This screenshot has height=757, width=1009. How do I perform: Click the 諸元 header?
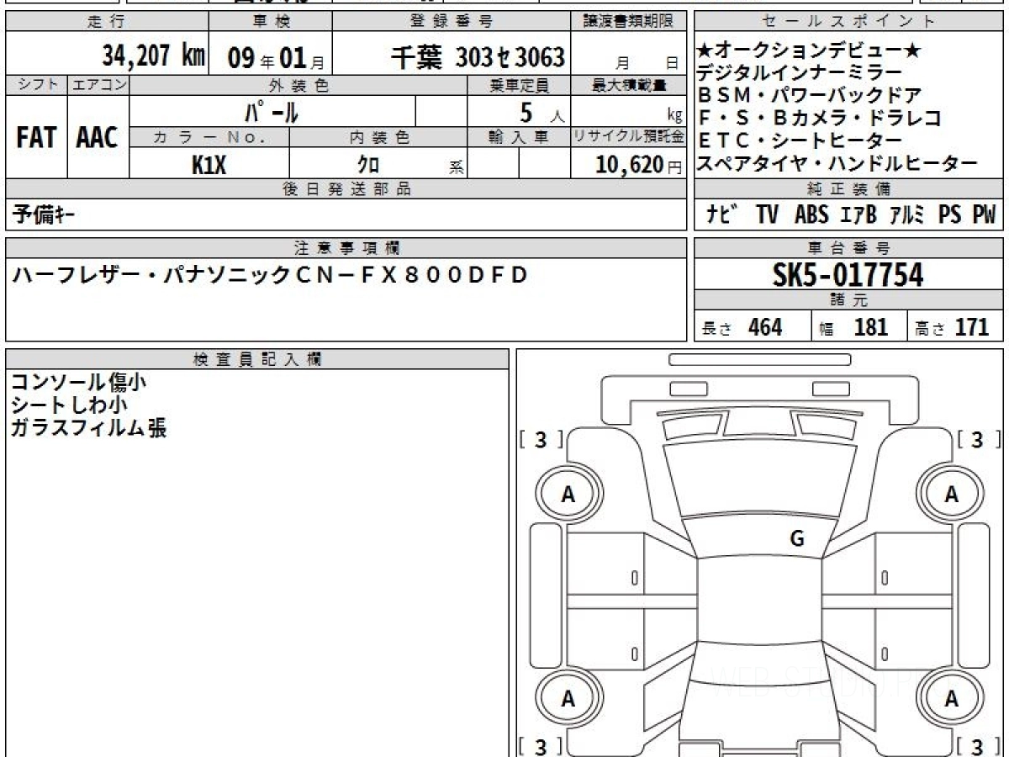coord(849,300)
